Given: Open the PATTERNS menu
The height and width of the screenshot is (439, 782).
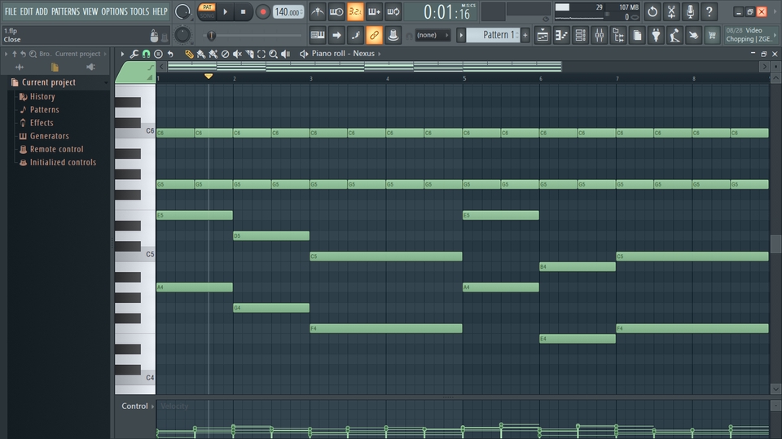Looking at the screenshot, I should pos(65,11).
